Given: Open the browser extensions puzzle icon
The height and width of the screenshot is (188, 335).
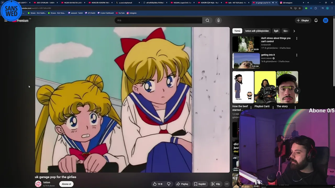Looking at the screenshot, I should tap(316, 8).
